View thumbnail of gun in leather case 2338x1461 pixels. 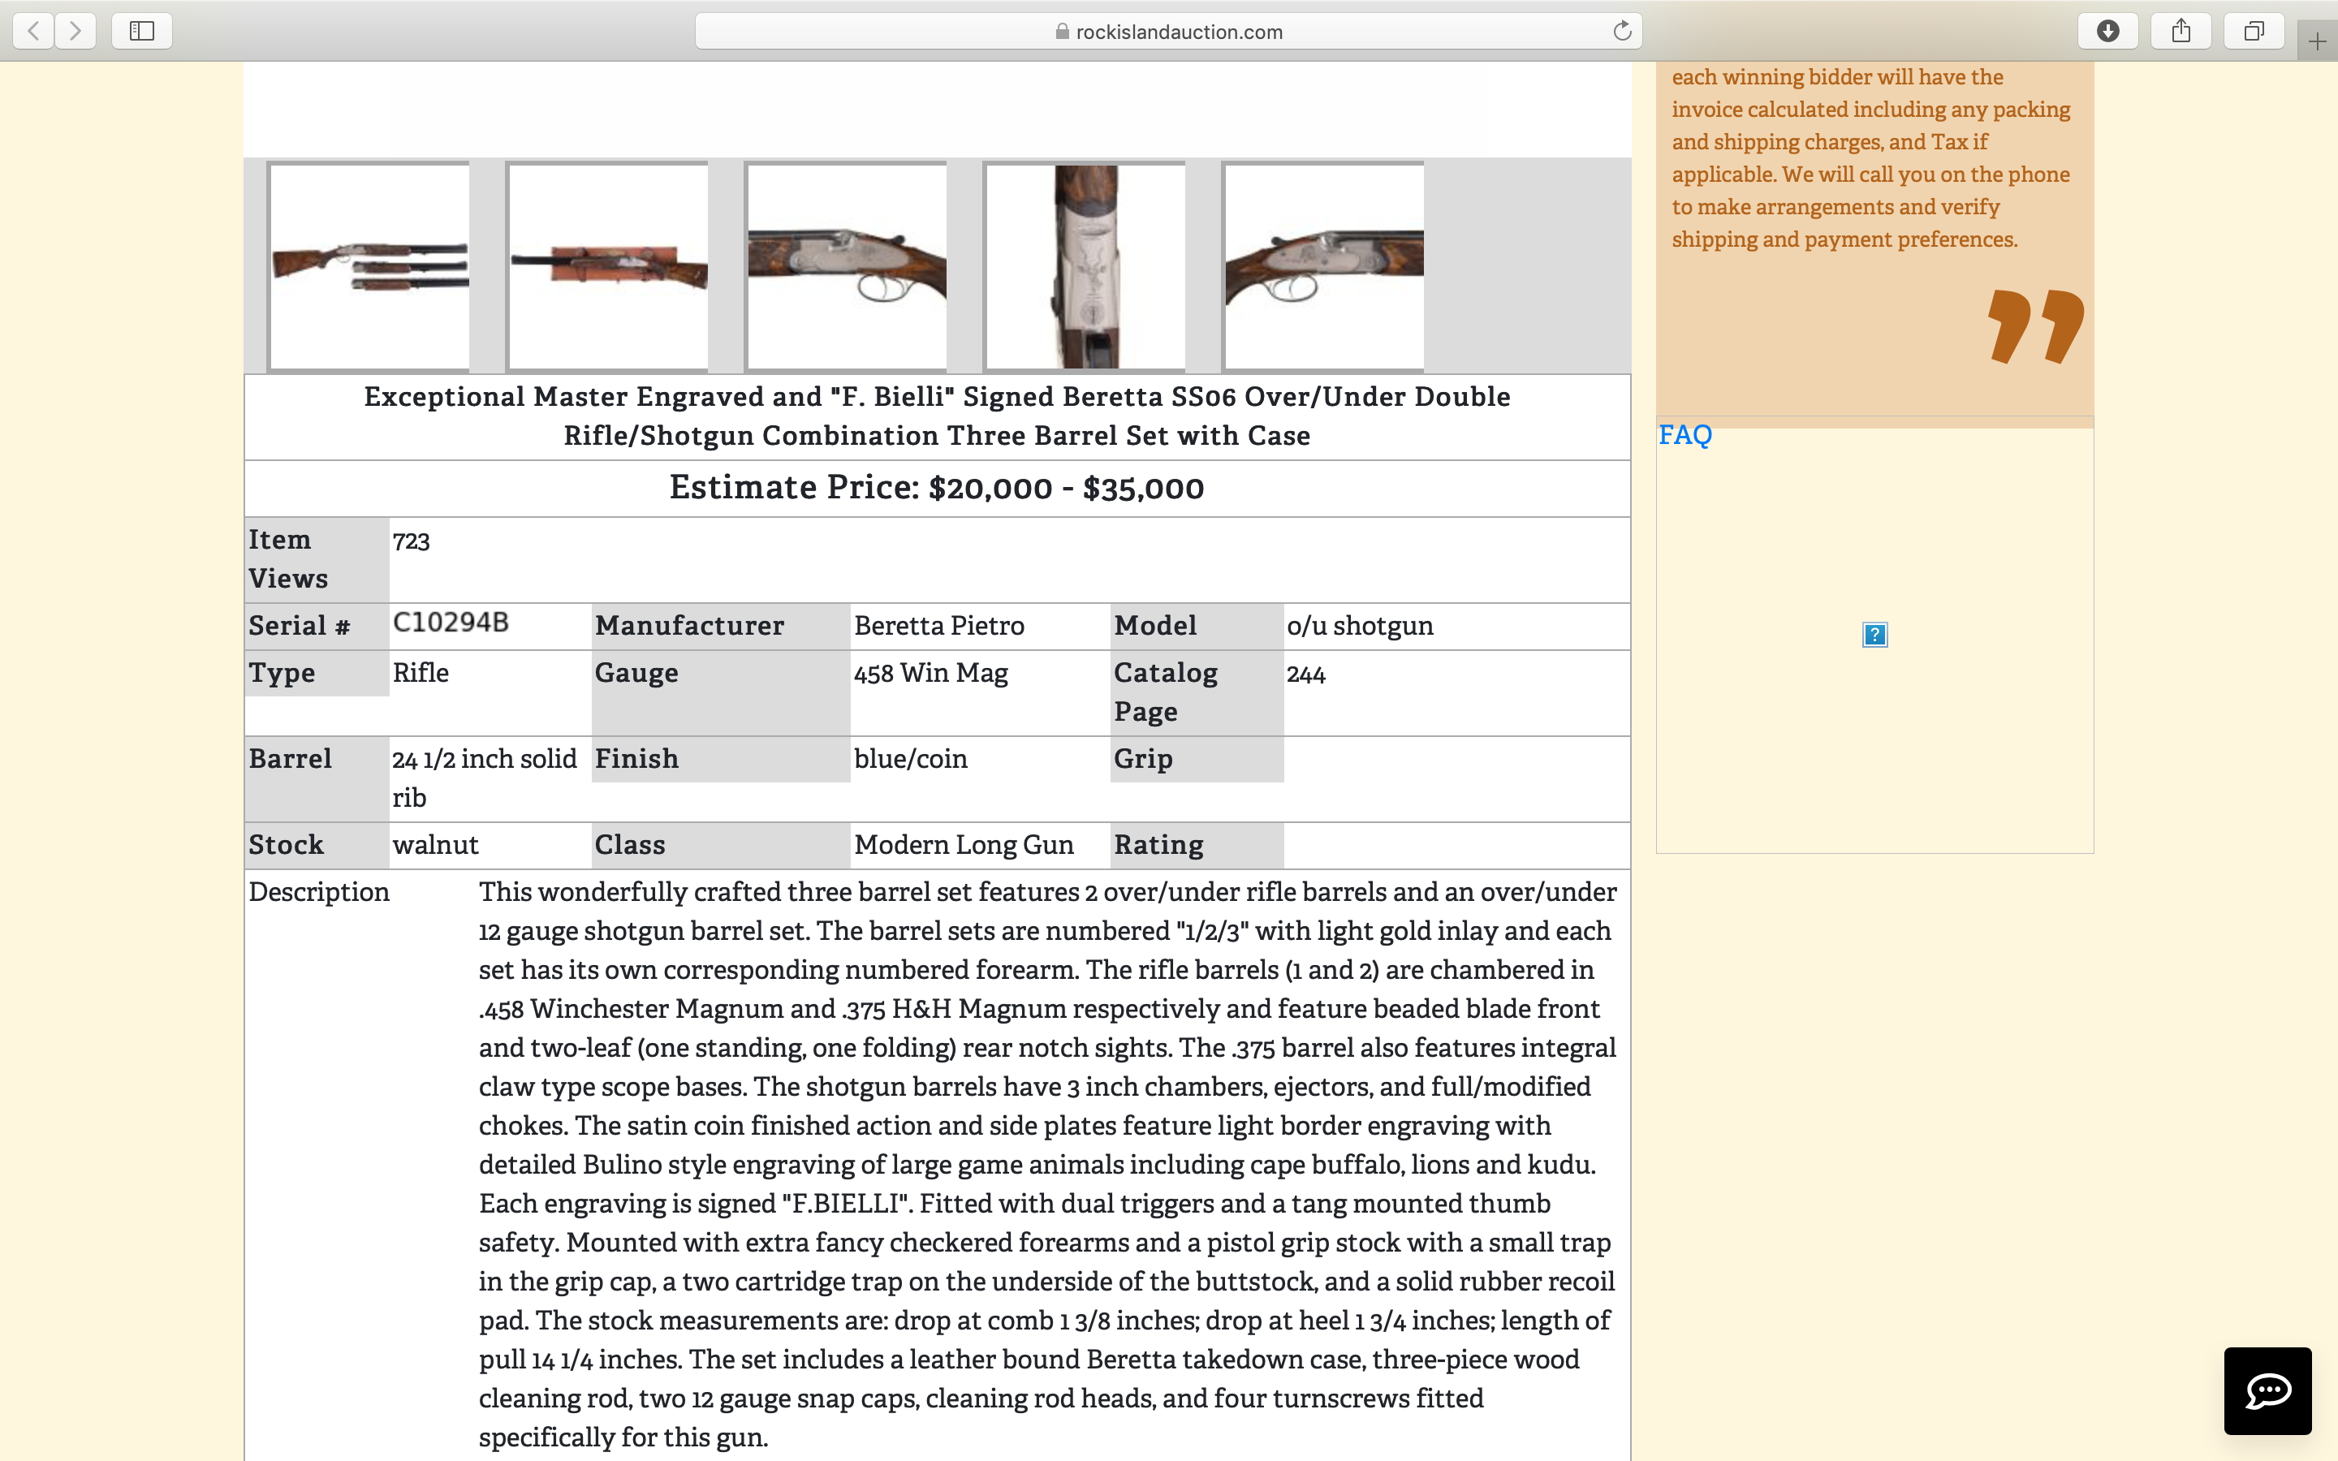(x=608, y=267)
